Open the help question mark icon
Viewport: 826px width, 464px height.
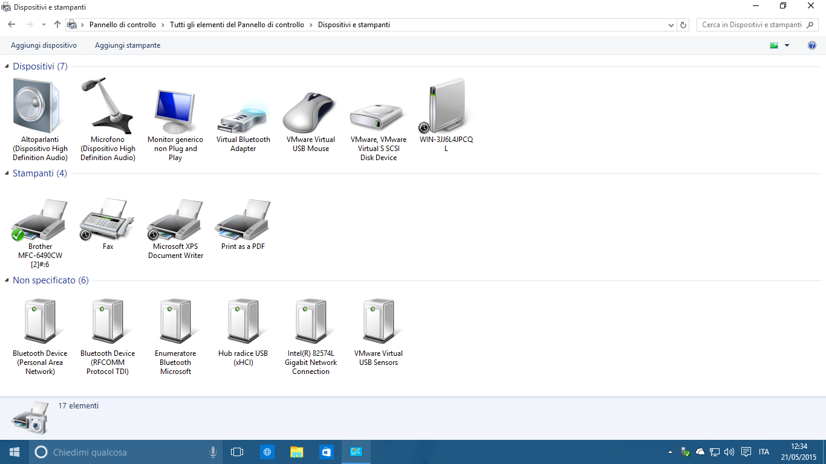(x=812, y=45)
